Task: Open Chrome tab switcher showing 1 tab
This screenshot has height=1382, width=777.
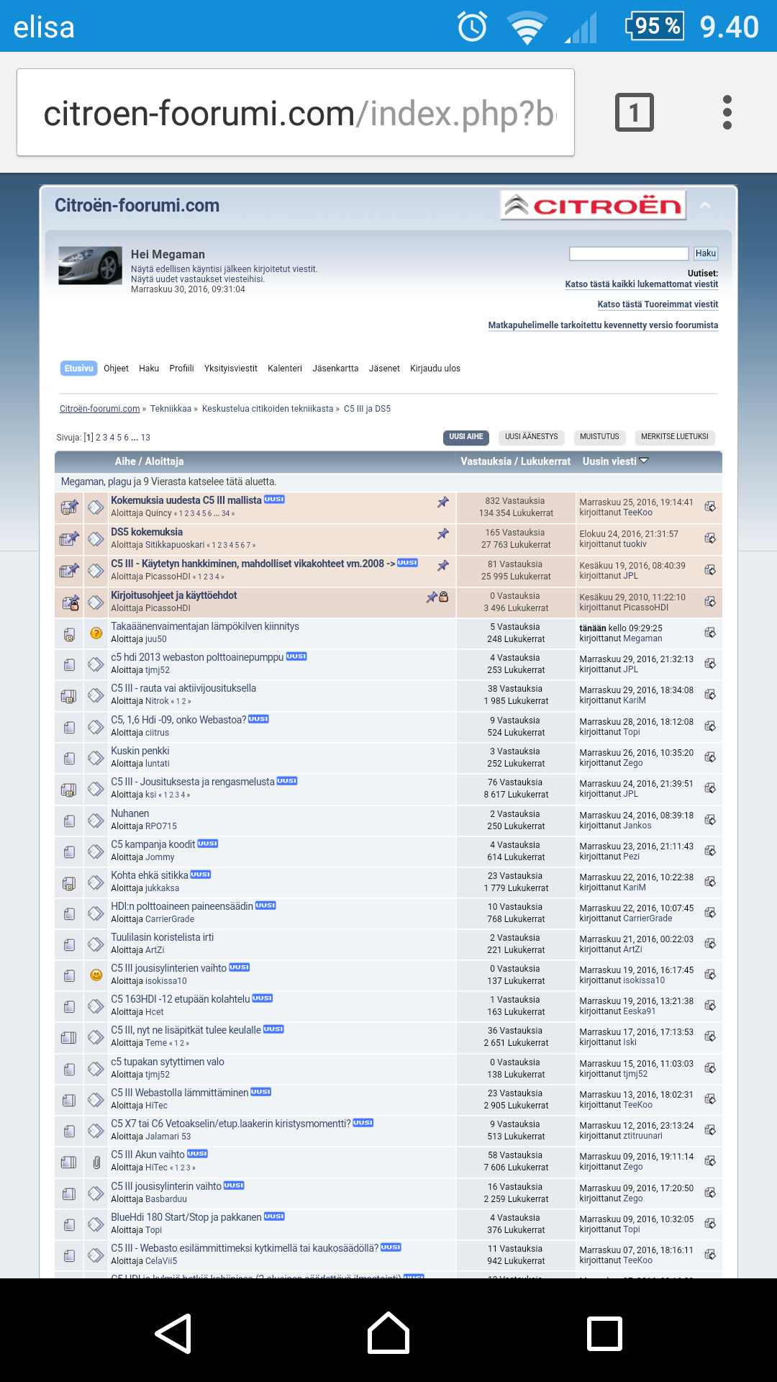Action: 634,112
